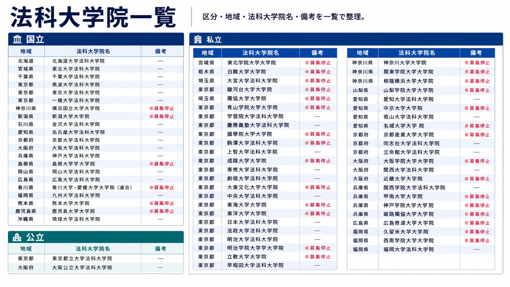Click 広島大学法科大学院
Viewport: 510px width, 287px height.
point(76,180)
